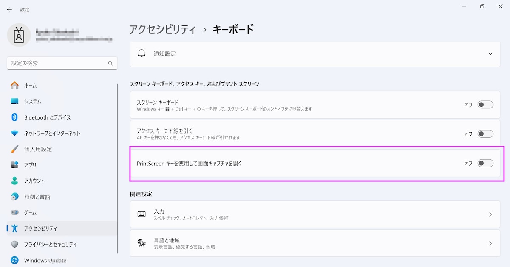Expand the 通知設定 chevron

[490, 54]
